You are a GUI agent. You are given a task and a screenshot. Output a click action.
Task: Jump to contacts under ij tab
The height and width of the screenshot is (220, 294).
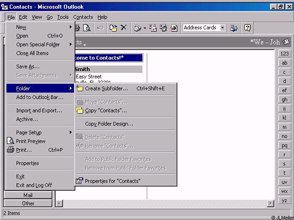[284, 109]
